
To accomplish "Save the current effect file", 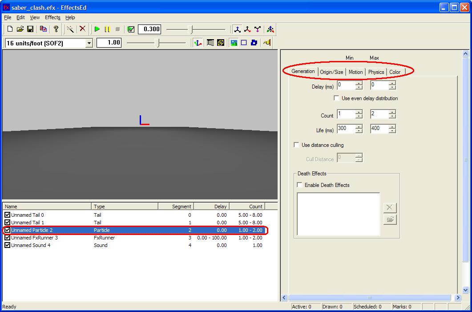I will (x=30, y=29).
